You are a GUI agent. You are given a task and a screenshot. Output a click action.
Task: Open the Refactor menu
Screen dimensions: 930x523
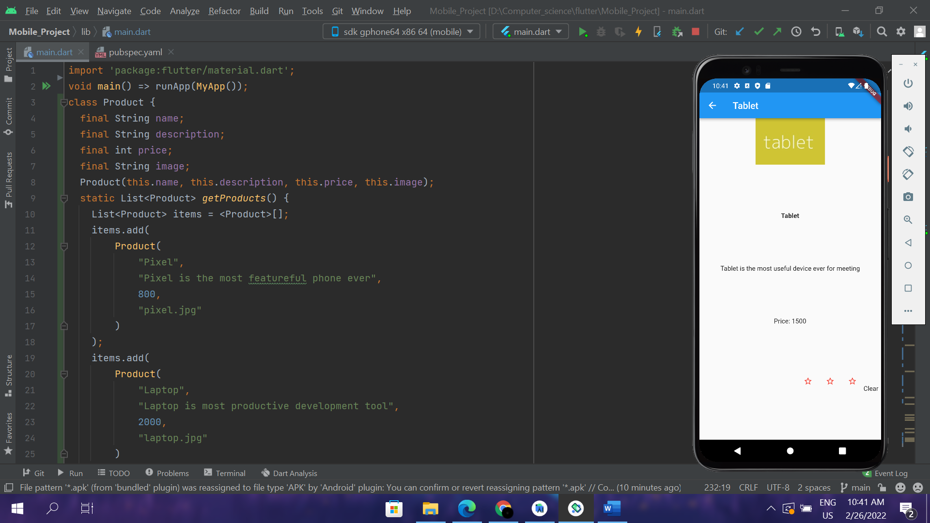224,11
